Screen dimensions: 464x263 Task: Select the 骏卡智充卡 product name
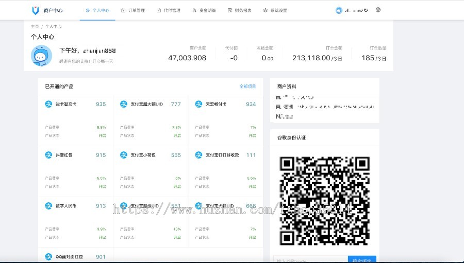(x=66, y=104)
